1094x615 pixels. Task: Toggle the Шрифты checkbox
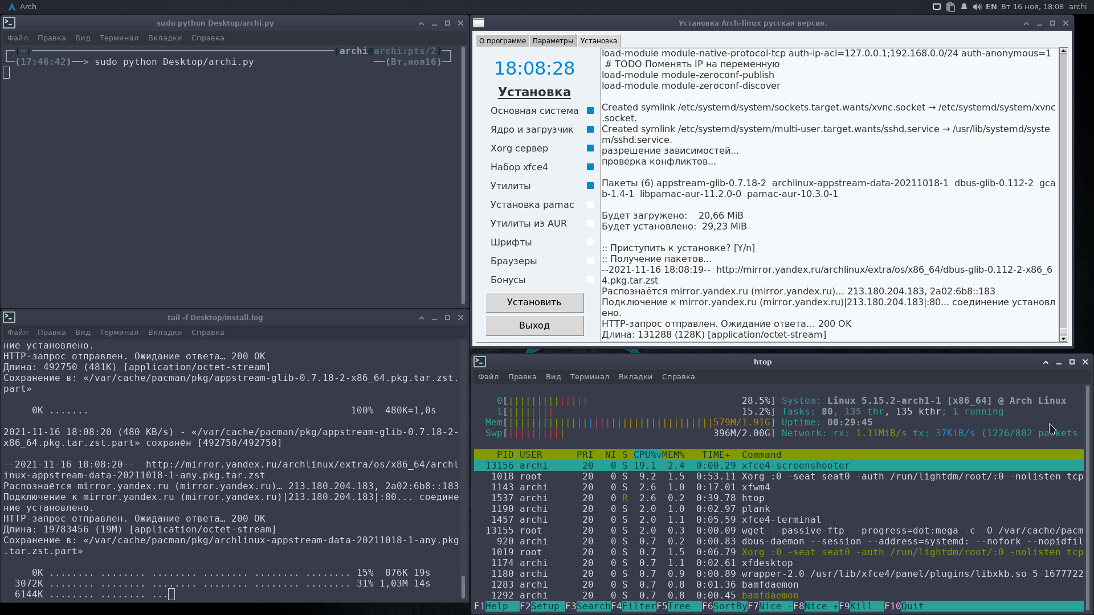coord(590,243)
